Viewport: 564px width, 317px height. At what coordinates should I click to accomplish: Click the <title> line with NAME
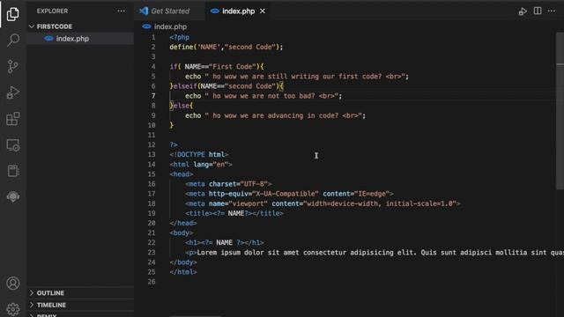[x=234, y=213]
